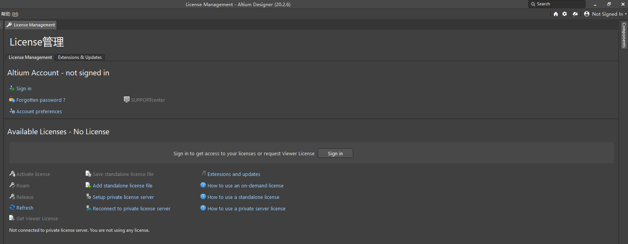Click Roam license option

pos(23,185)
